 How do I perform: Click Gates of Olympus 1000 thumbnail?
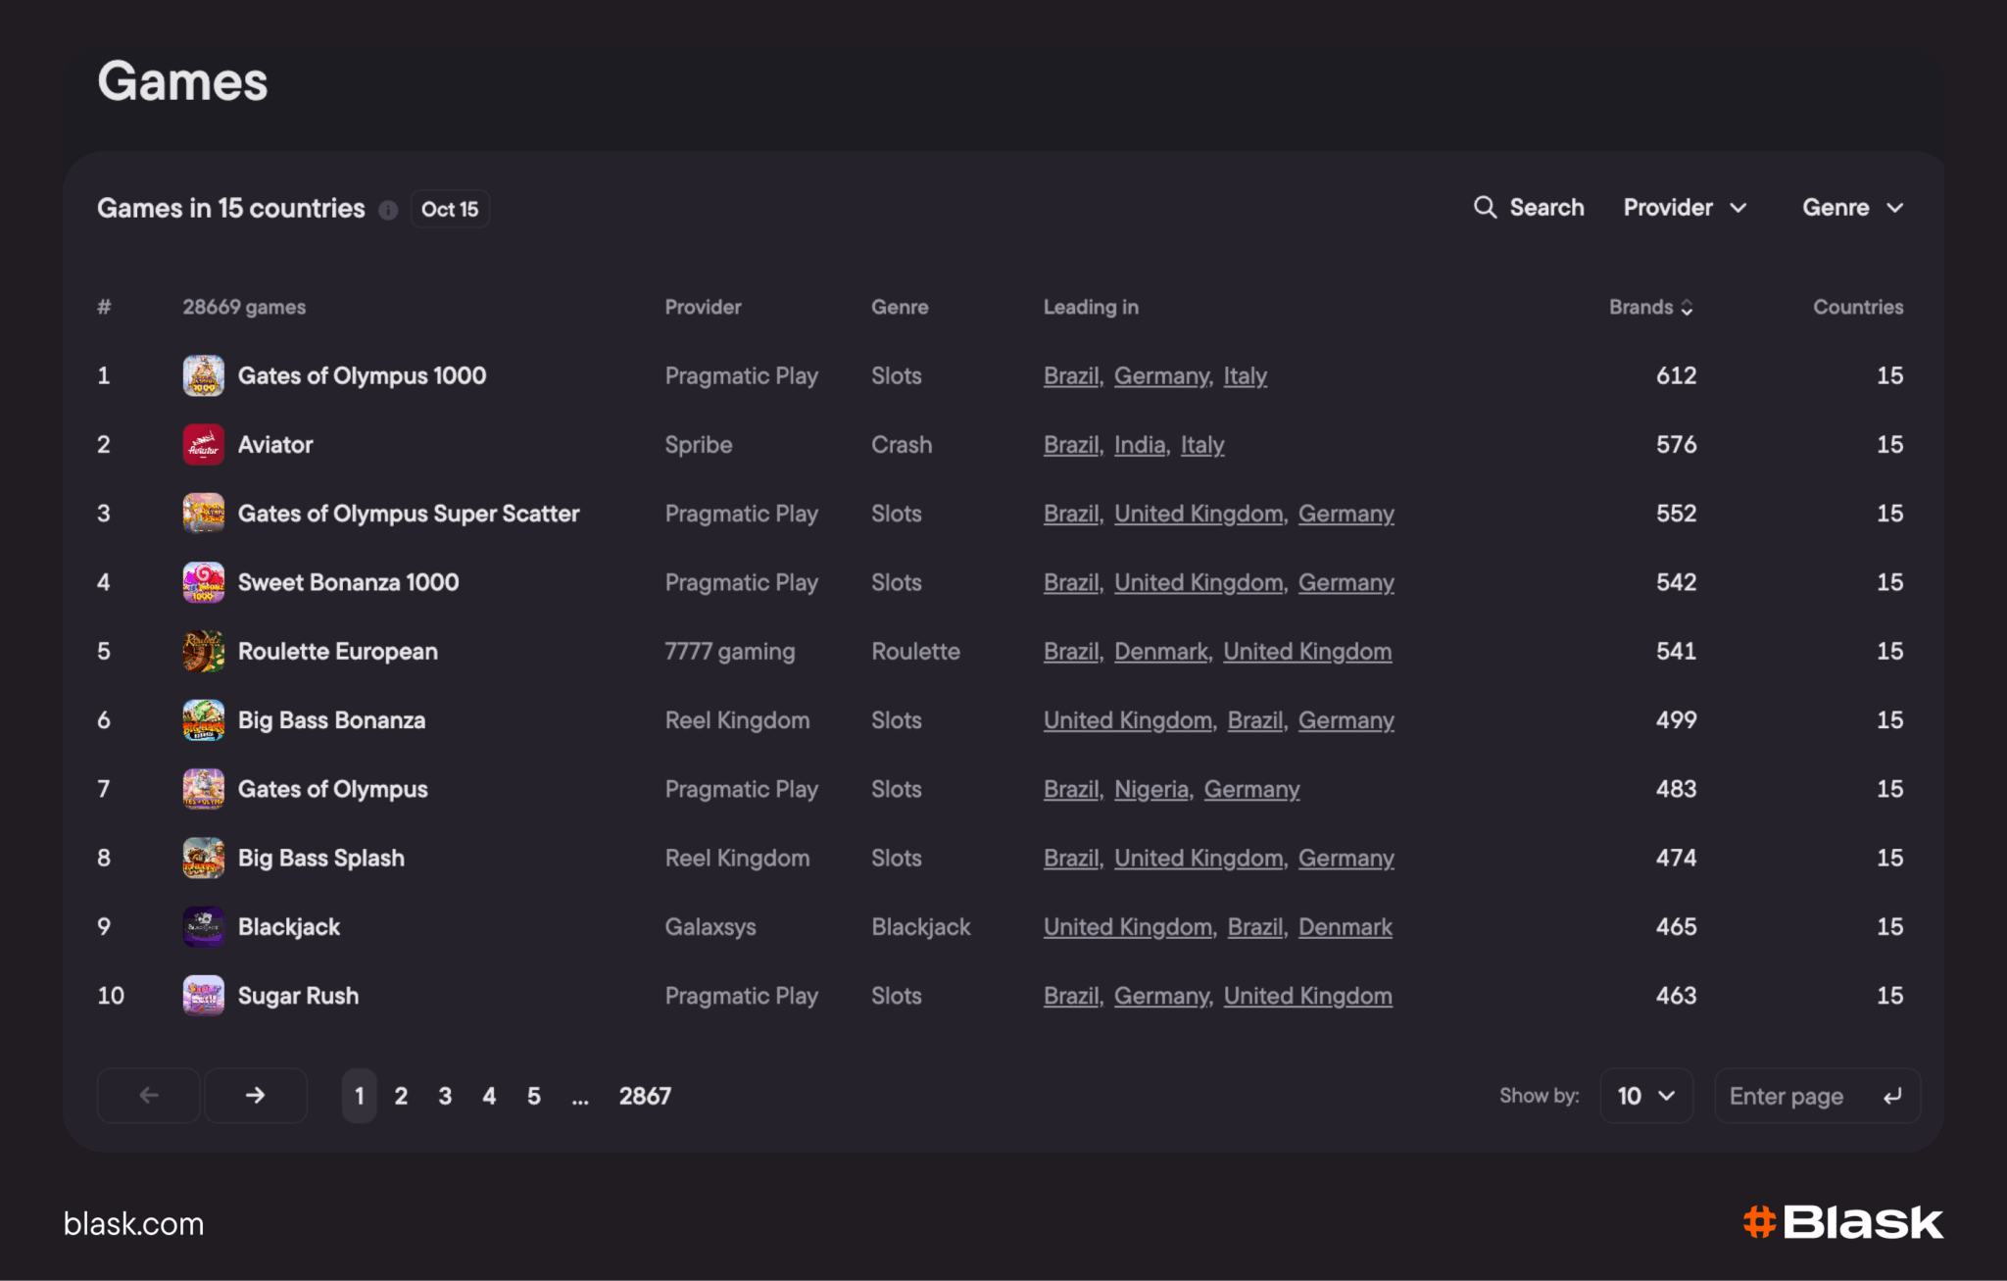pyautogui.click(x=203, y=376)
